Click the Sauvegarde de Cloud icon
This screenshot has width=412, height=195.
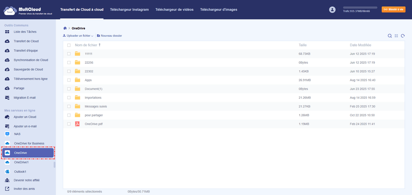click(x=7, y=69)
